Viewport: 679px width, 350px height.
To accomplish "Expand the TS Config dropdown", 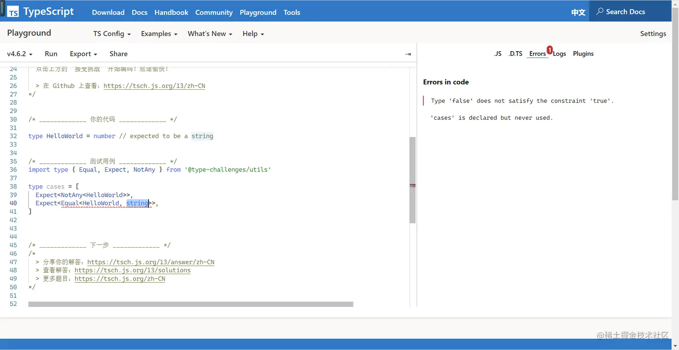I will [x=112, y=34].
